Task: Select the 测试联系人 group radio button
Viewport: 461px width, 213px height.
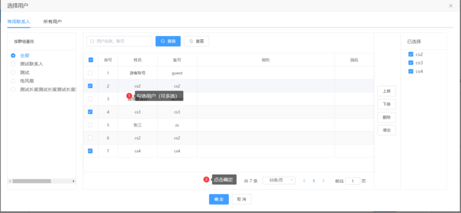Action: pos(14,64)
